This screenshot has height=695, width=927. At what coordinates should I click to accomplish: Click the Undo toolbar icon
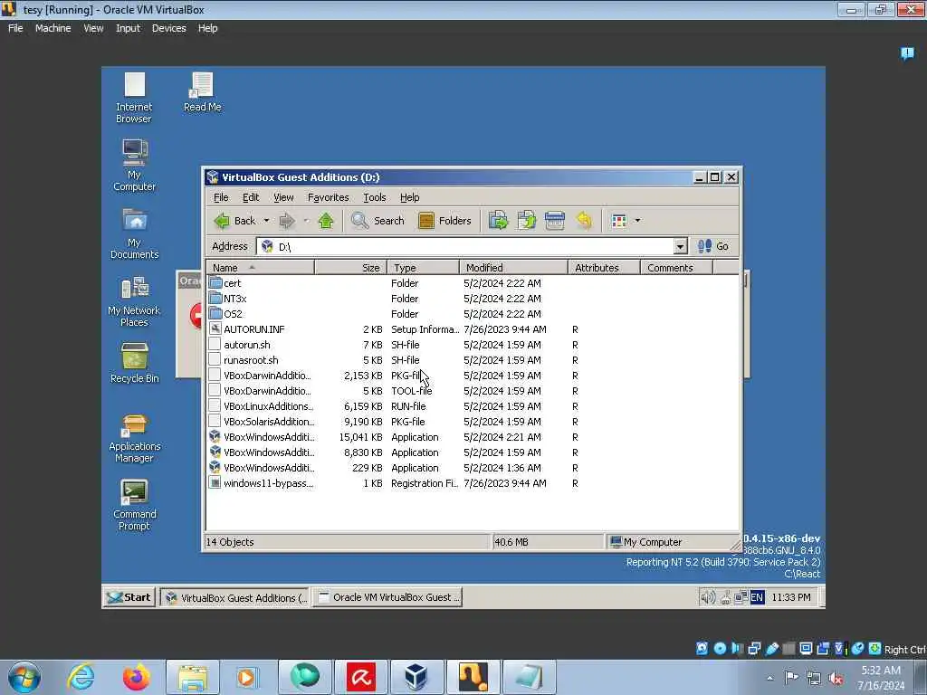click(x=584, y=221)
